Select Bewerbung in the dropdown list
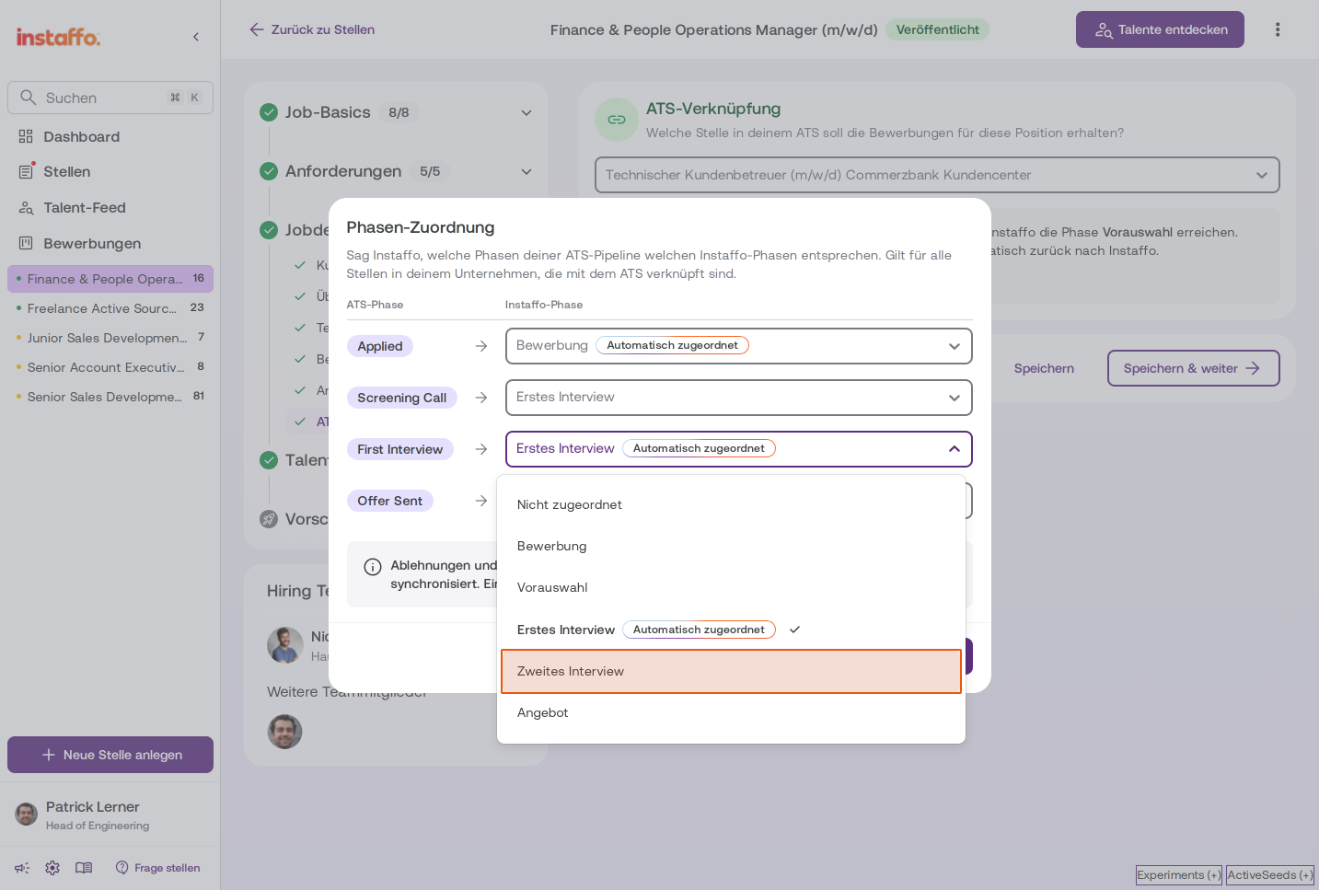This screenshot has width=1319, height=890. (731, 546)
